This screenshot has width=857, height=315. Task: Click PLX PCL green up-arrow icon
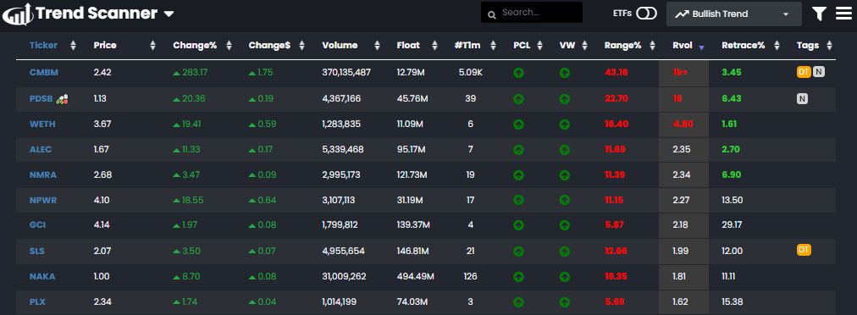[518, 301]
